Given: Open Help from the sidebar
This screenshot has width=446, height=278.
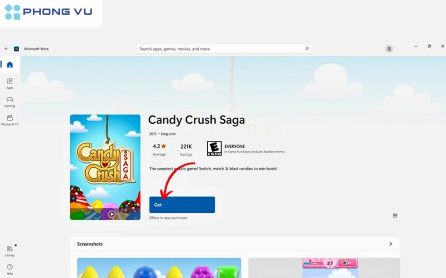Looking at the screenshot, I should pyautogui.click(x=10, y=269).
